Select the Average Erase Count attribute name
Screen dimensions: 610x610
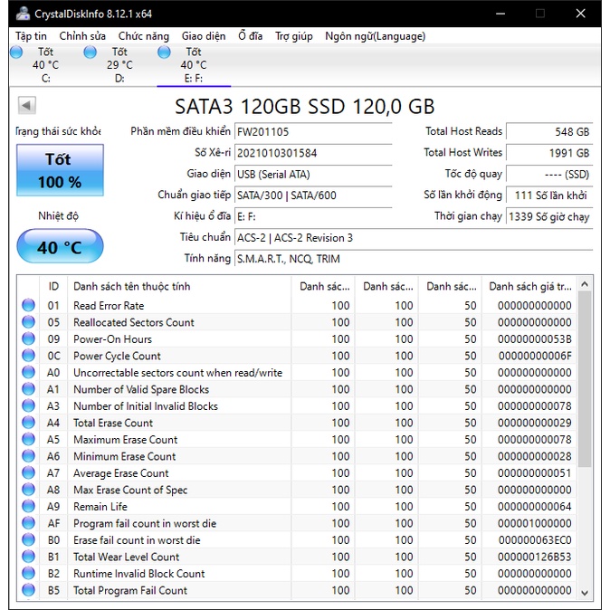coord(121,473)
